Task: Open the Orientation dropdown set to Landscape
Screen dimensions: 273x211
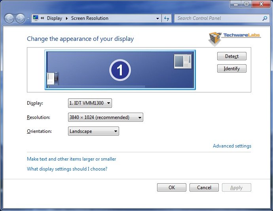Action: [x=93, y=131]
